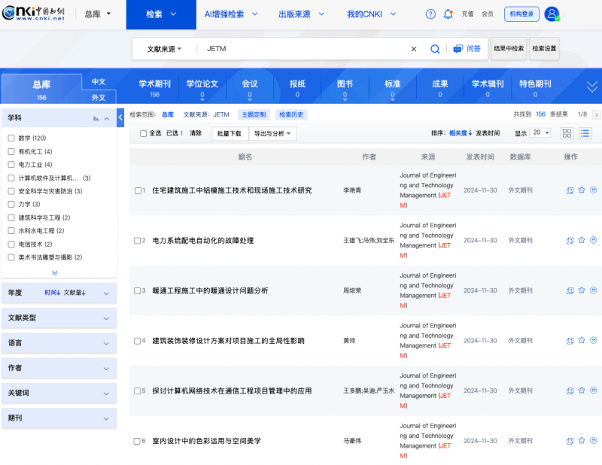Switch to grid view layout

pyautogui.click(x=567, y=133)
